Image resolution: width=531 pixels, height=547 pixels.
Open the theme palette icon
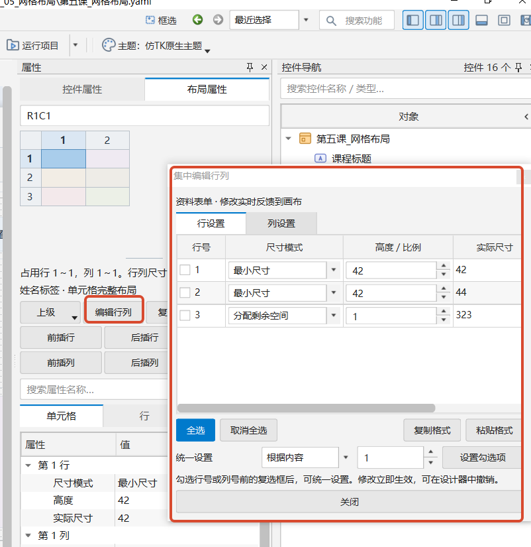(x=109, y=45)
